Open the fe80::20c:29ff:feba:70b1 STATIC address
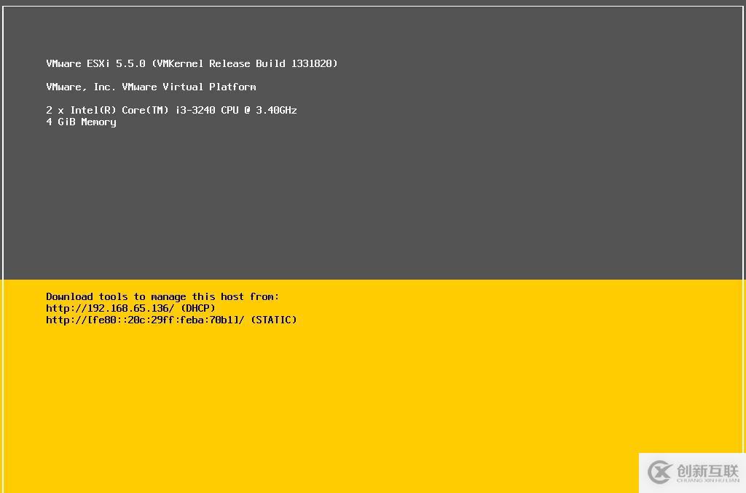Screen dimensions: 746x493 (171, 320)
